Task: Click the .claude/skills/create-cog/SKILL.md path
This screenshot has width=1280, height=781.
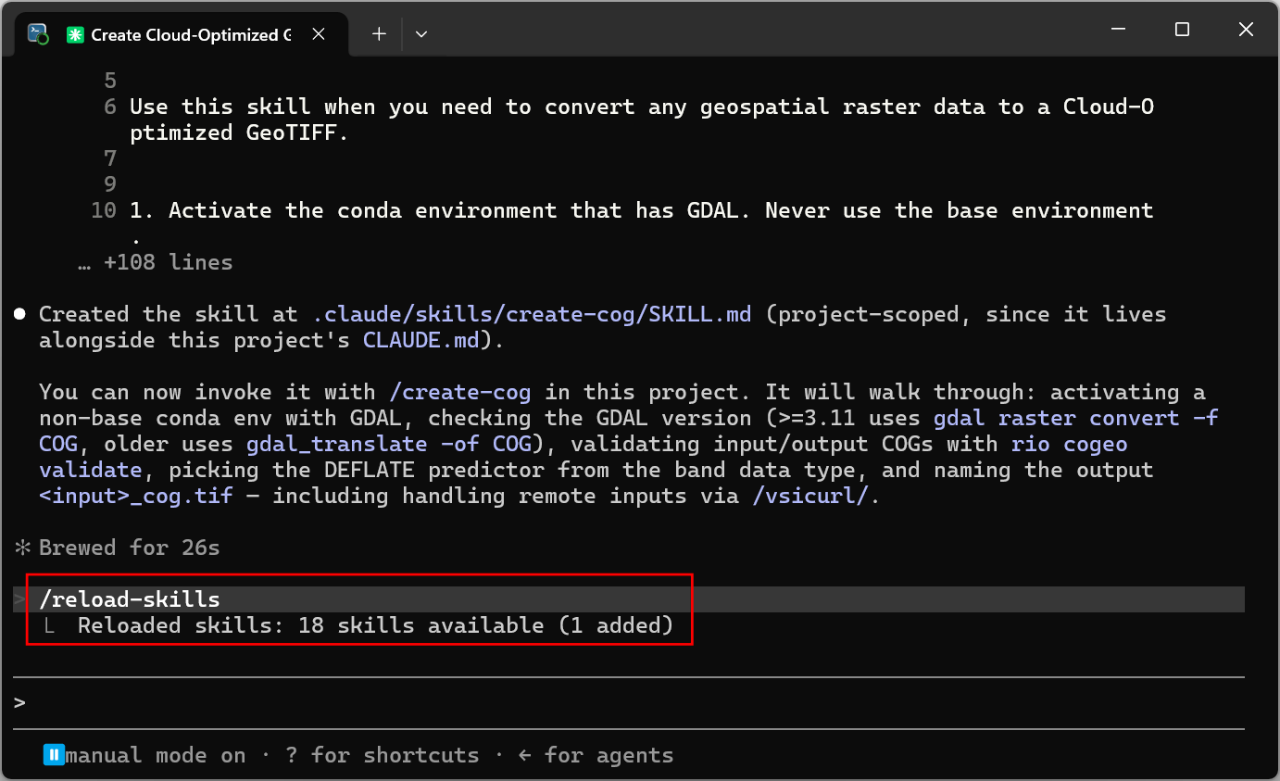Action: 532,314
